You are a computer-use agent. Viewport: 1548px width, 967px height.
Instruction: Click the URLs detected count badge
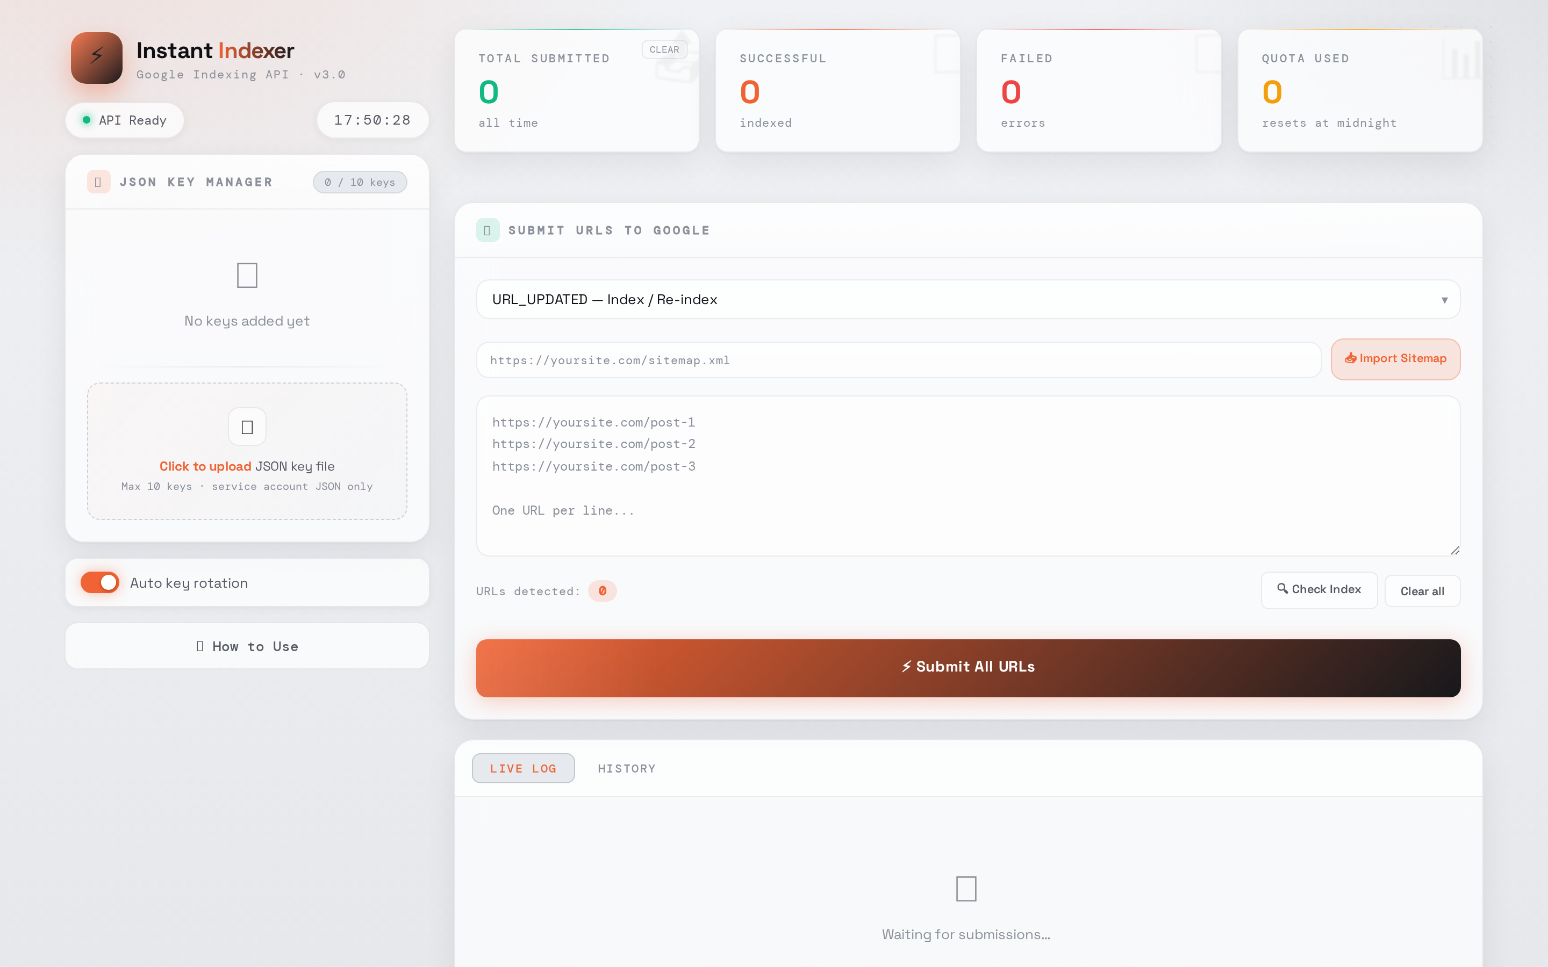[x=602, y=591]
